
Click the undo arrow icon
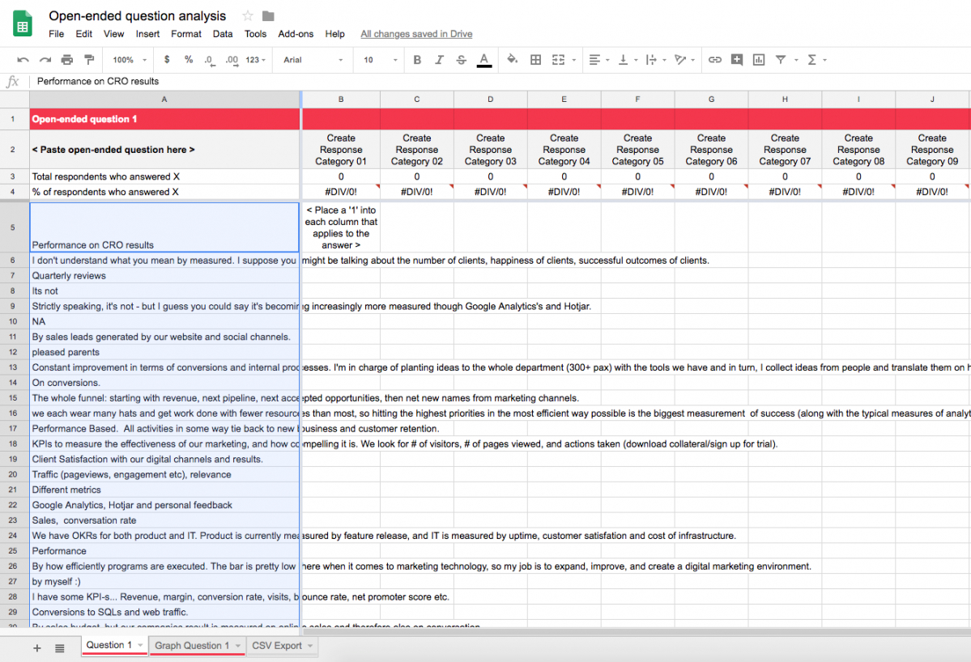[x=23, y=60]
